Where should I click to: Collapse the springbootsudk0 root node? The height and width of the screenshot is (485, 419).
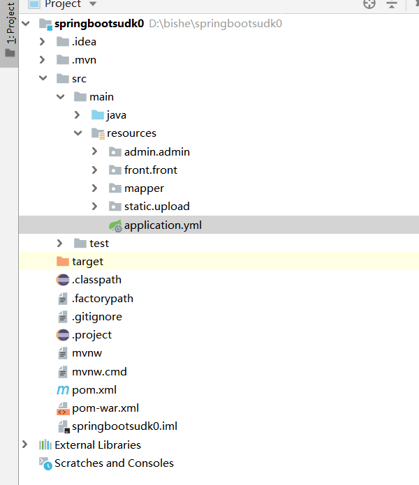click(x=26, y=24)
